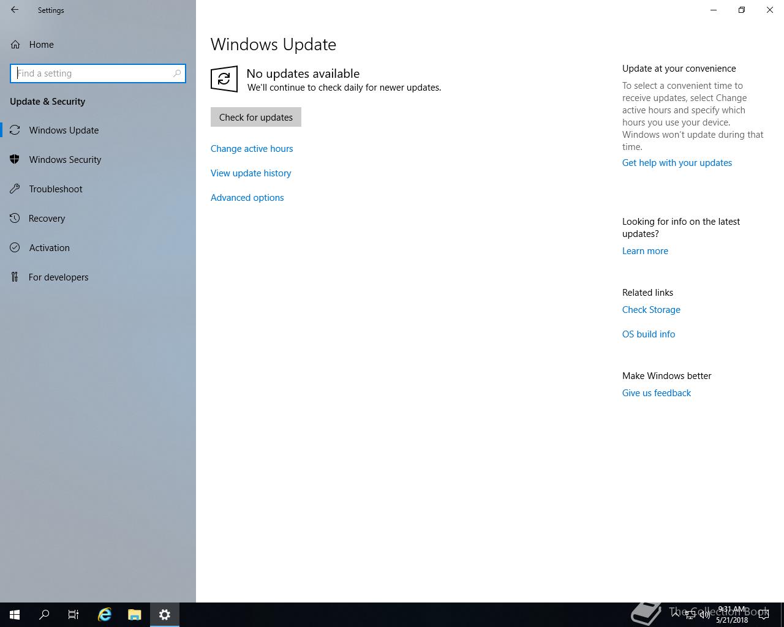Open Change active hours
Viewport: 784px width, 627px height.
pos(252,149)
